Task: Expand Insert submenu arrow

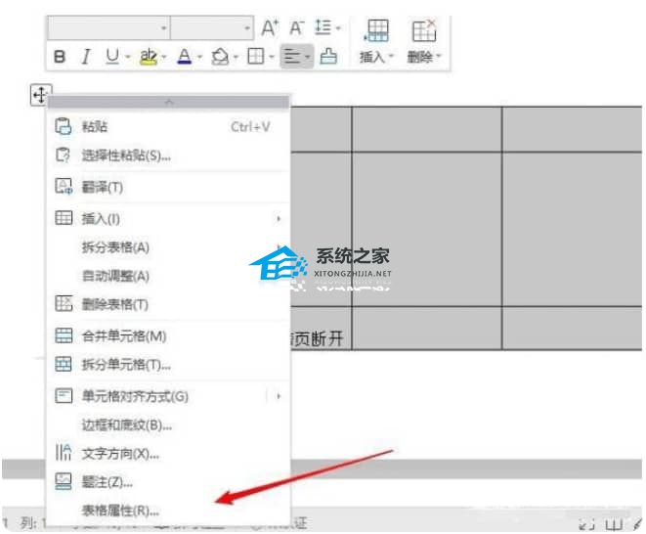Action: pyautogui.click(x=279, y=218)
